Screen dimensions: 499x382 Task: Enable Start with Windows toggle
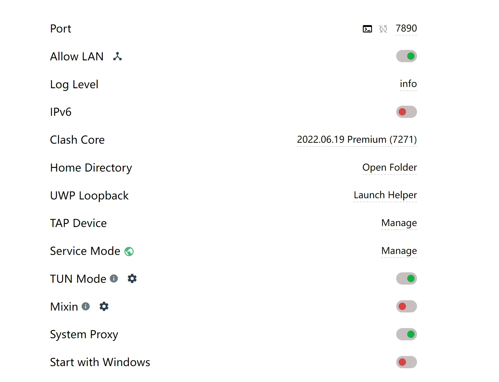pos(406,362)
